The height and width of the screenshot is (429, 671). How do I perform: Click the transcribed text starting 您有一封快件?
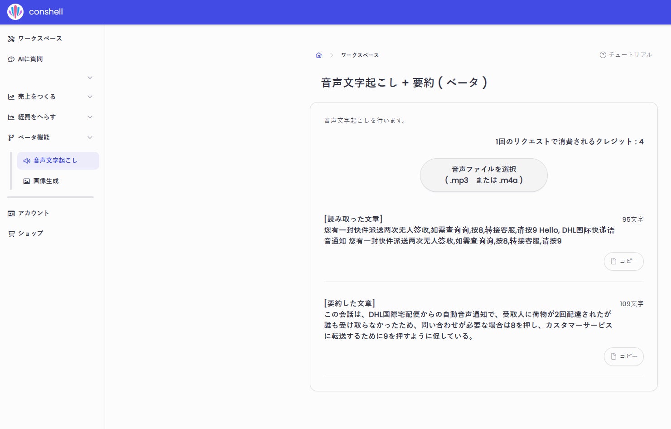[469, 235]
